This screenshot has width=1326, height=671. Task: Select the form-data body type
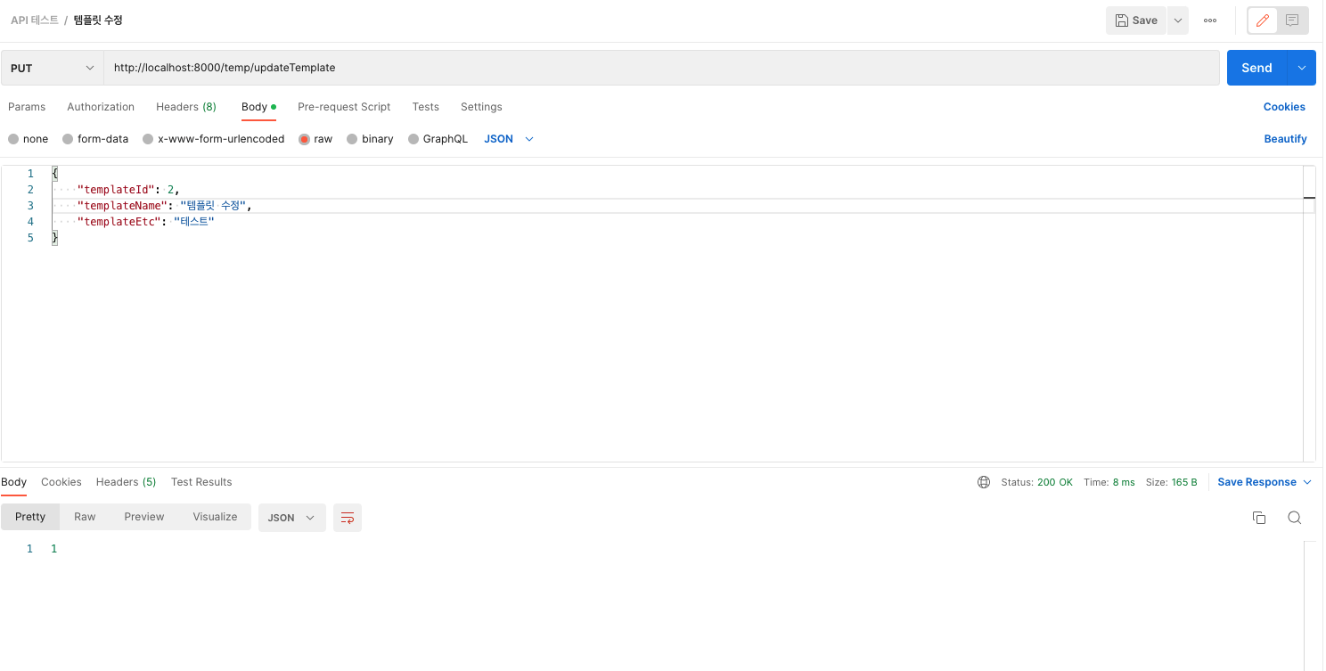95,139
